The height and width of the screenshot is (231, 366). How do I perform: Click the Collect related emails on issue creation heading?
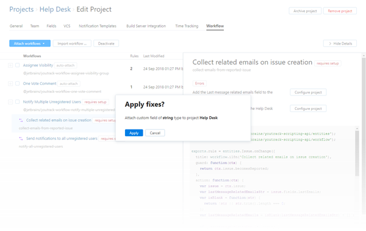point(253,62)
